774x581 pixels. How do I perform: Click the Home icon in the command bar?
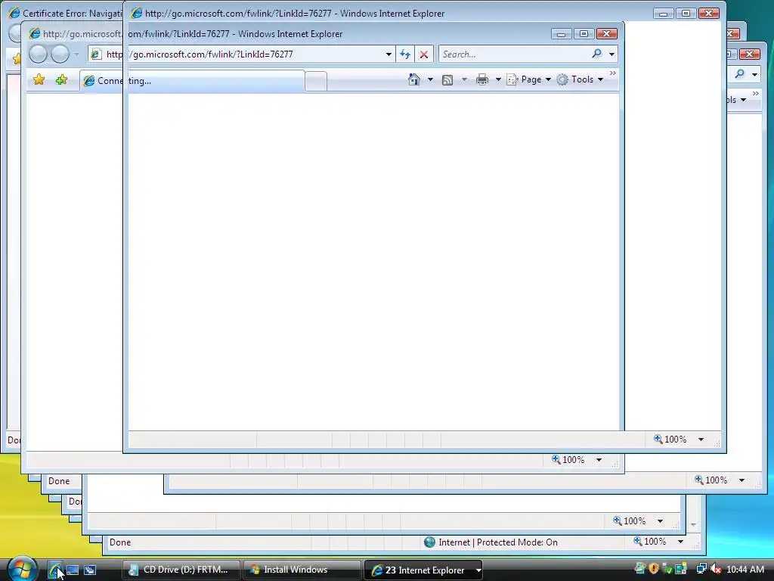[414, 79]
